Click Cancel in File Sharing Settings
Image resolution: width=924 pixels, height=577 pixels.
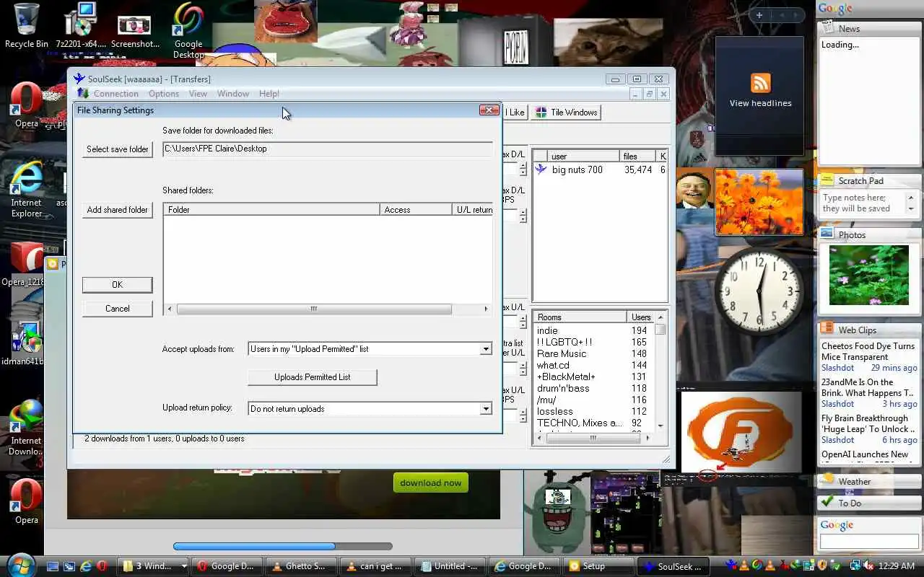coord(118,309)
